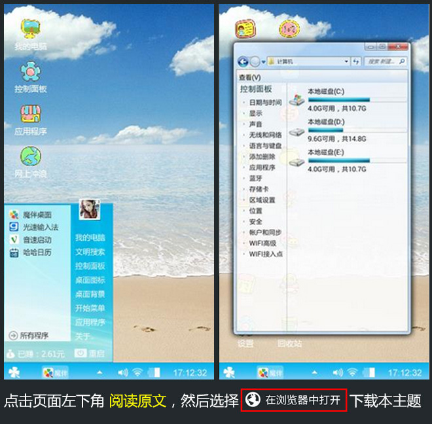Screen dimensions: 432x424
Task: Click the back arrow in 计算机 window
Action: pos(243,62)
